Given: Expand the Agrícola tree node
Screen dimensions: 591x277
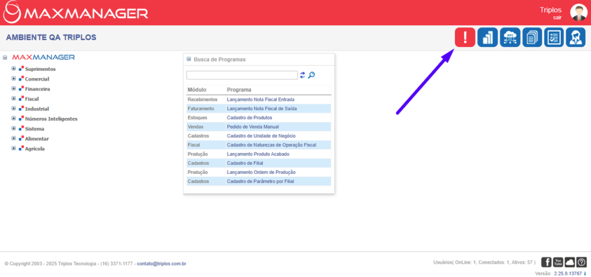Looking at the screenshot, I should (14, 148).
